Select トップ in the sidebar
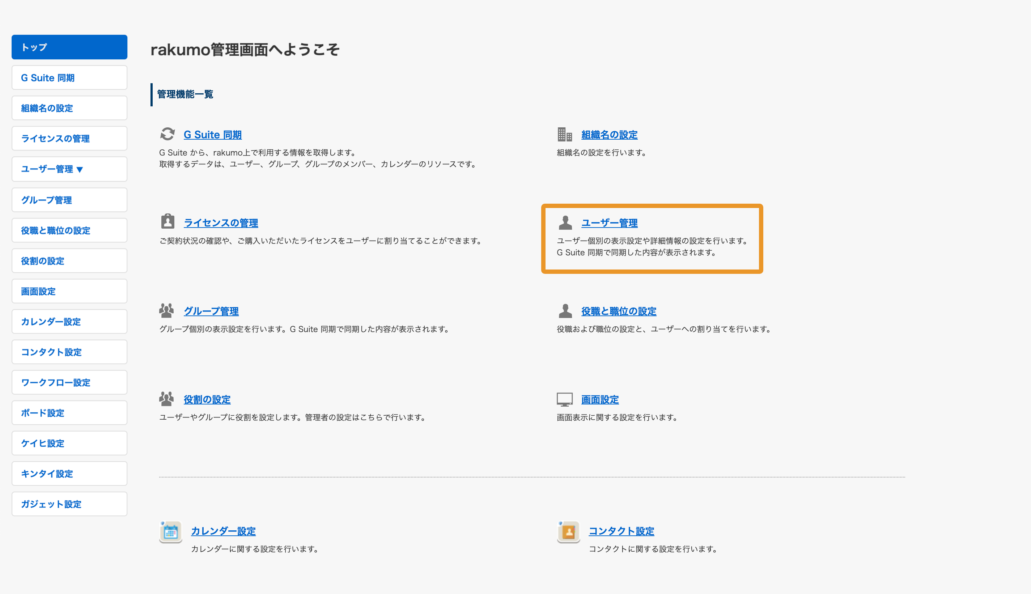 tap(69, 47)
